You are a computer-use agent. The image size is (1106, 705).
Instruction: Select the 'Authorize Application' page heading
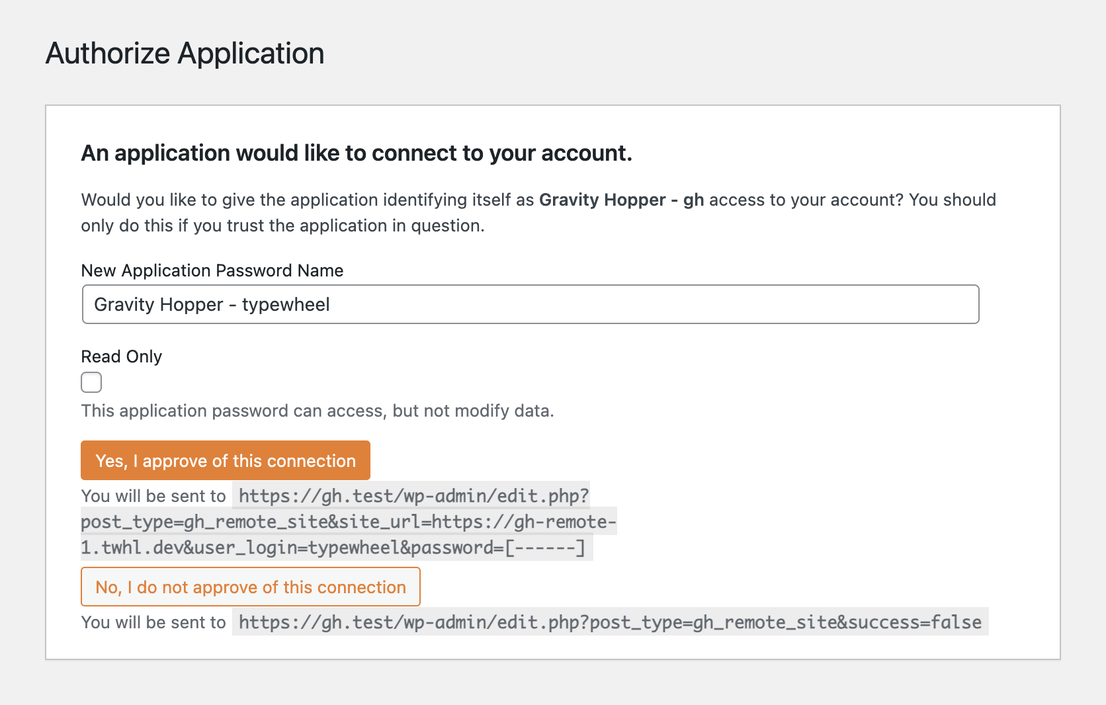pos(185,54)
